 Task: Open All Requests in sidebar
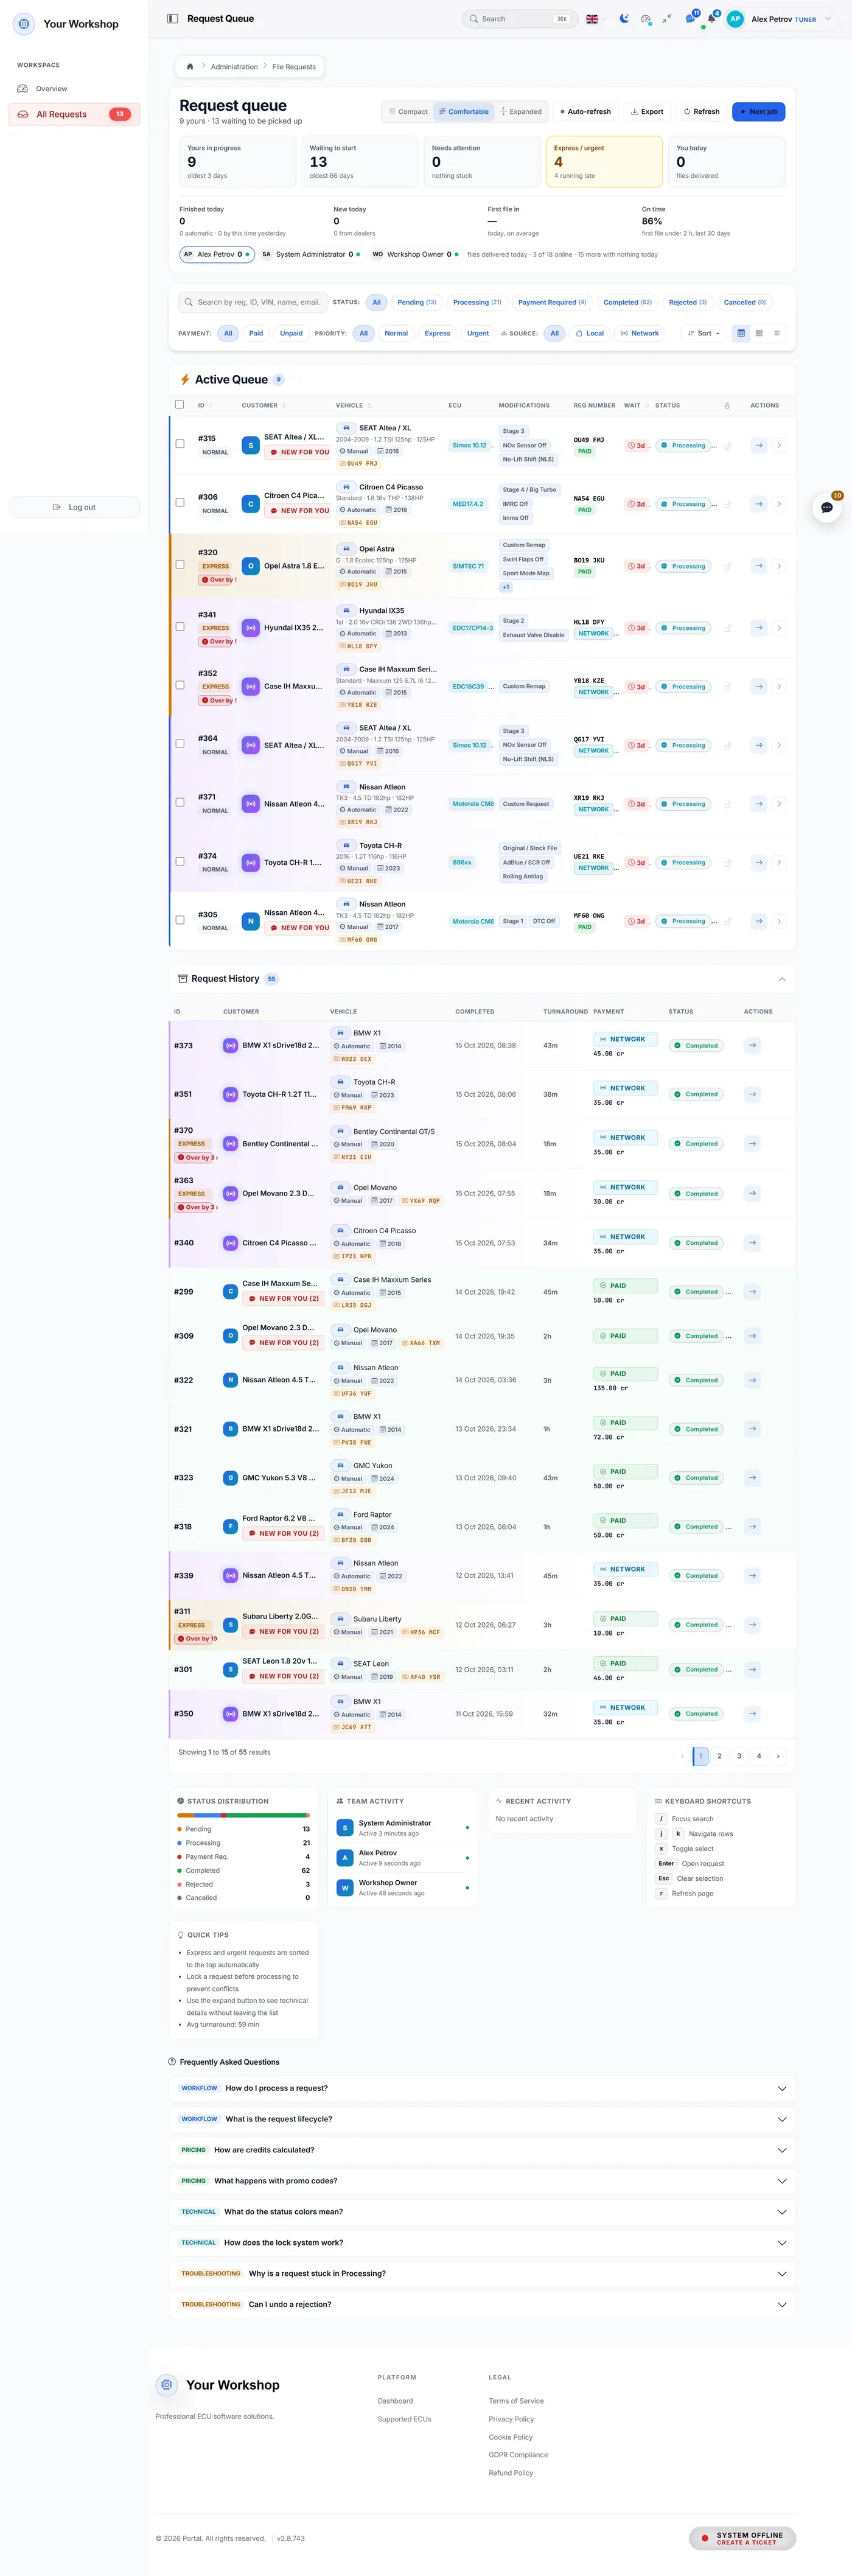coord(74,114)
